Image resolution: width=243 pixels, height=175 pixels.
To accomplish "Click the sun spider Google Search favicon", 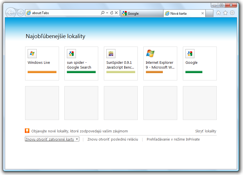I will point(71,54).
